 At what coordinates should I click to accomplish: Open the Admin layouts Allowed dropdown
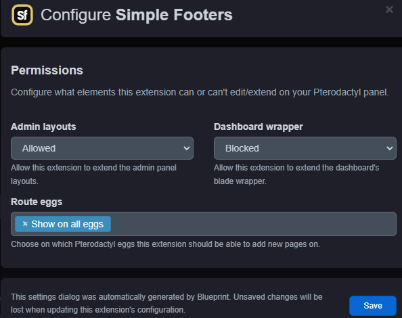(102, 148)
